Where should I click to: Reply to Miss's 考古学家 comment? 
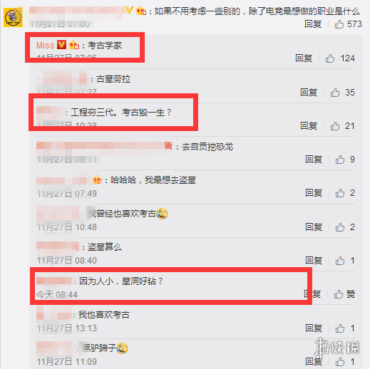click(x=304, y=58)
